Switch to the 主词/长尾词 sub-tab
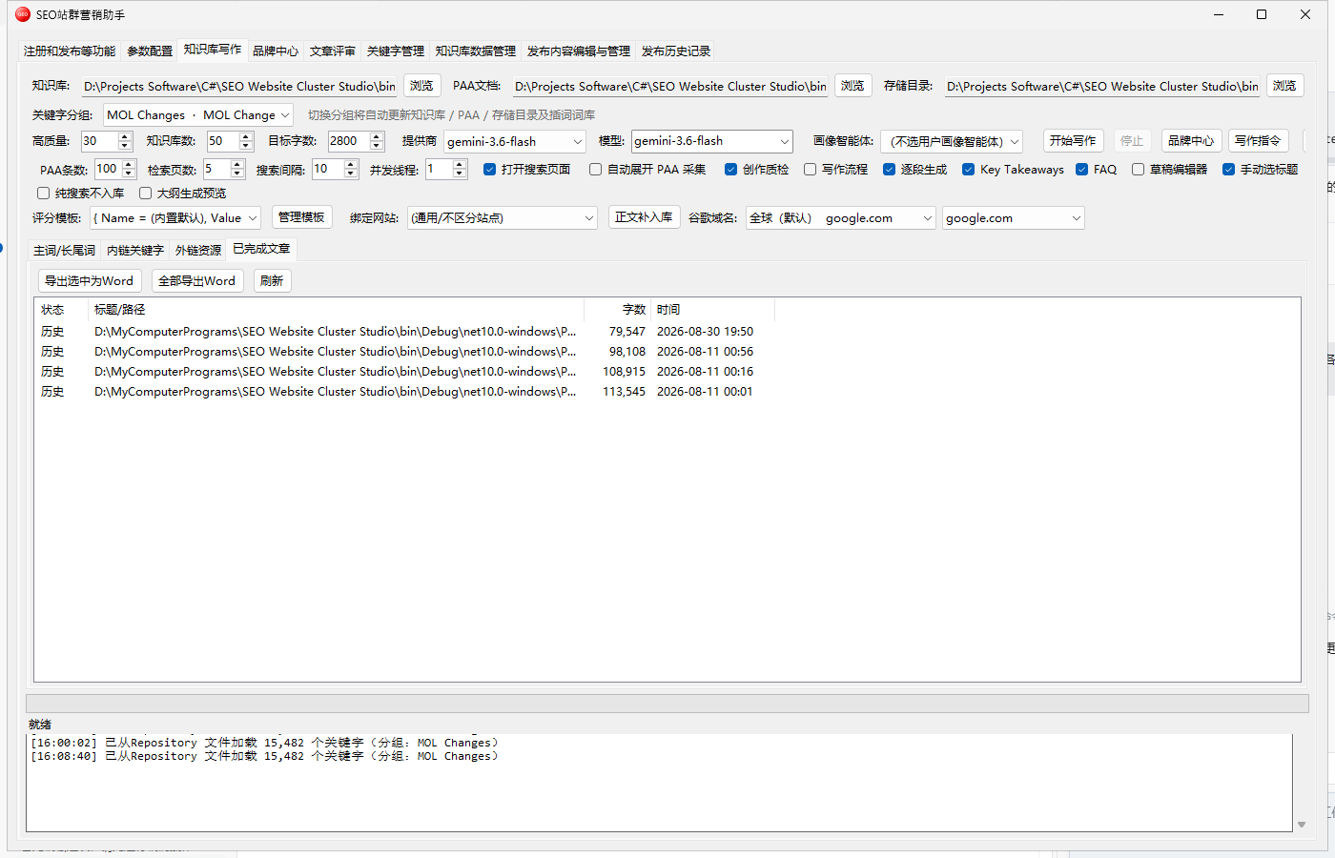This screenshot has height=858, width=1335. point(64,251)
